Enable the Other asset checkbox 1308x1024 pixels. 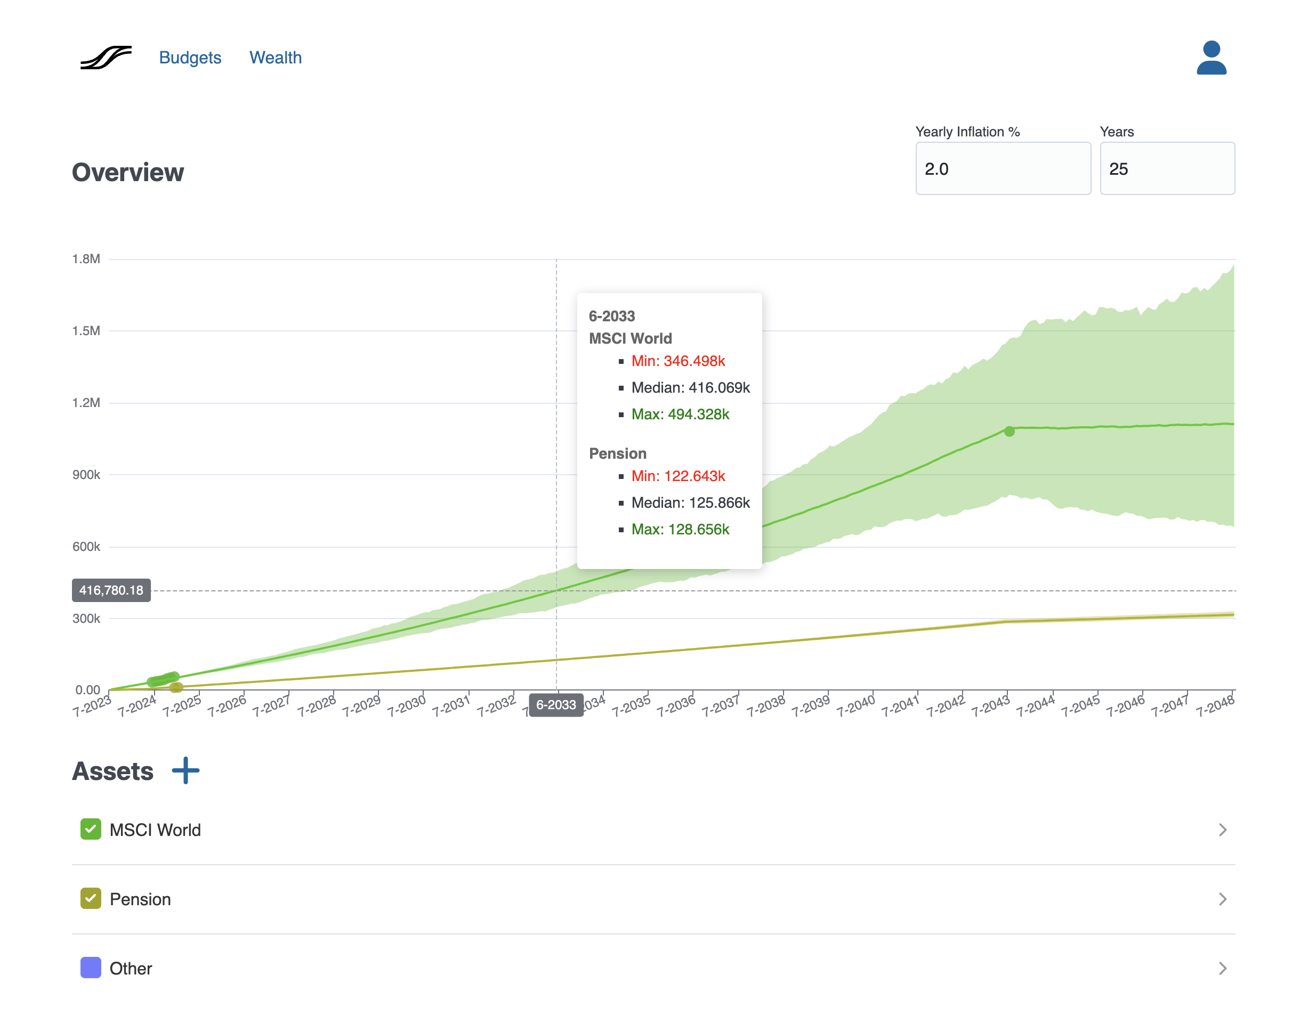(91, 968)
